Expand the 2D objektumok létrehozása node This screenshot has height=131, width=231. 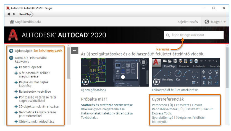coord(16,107)
